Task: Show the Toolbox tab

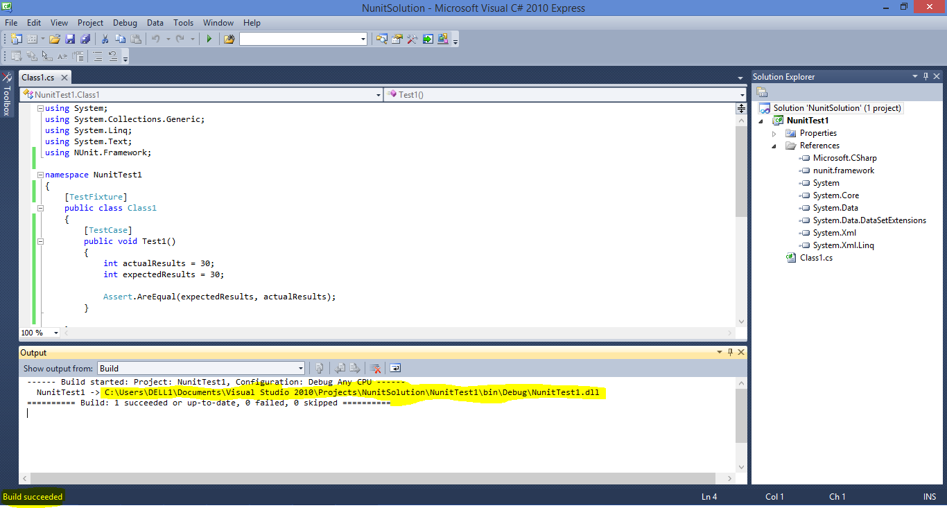Action: click(x=8, y=94)
